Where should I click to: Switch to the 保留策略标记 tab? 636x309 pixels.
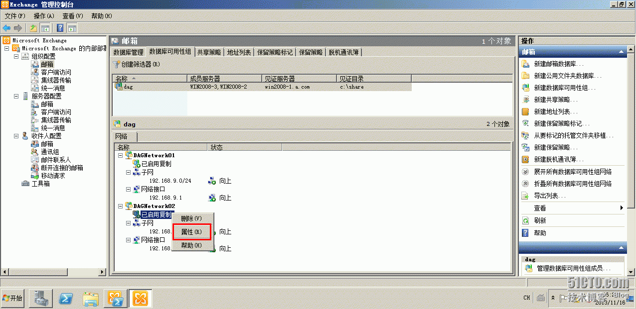coord(275,52)
